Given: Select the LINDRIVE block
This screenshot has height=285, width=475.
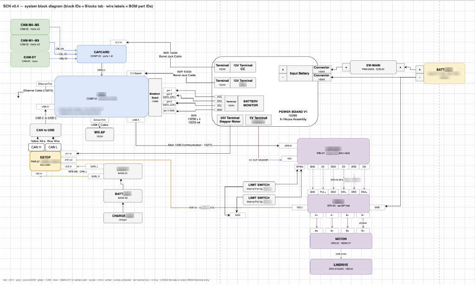Looking at the screenshot, I should point(341,267).
